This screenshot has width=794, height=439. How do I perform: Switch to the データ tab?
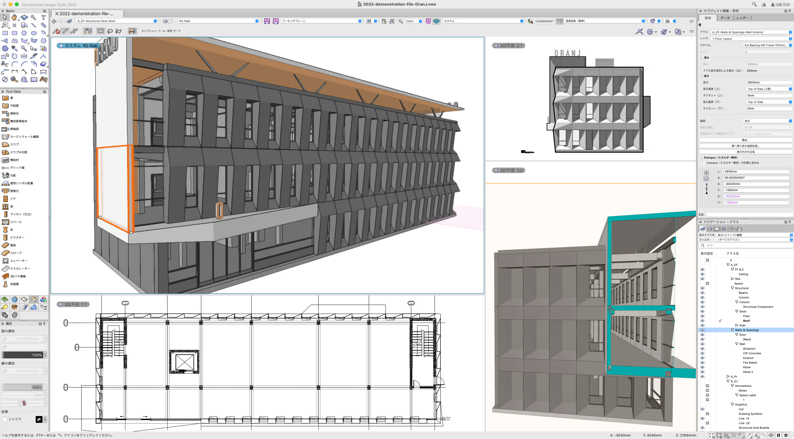(725, 18)
